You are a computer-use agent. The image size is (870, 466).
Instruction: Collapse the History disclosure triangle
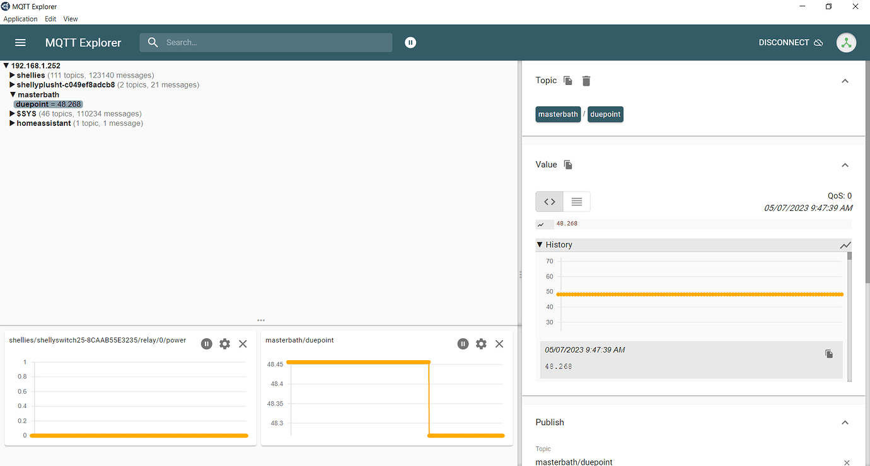540,245
